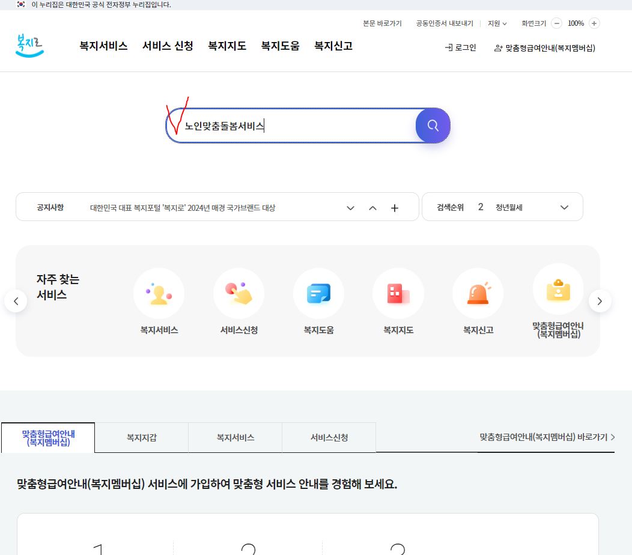Click the search magnifier icon
632x555 pixels.
coord(433,126)
